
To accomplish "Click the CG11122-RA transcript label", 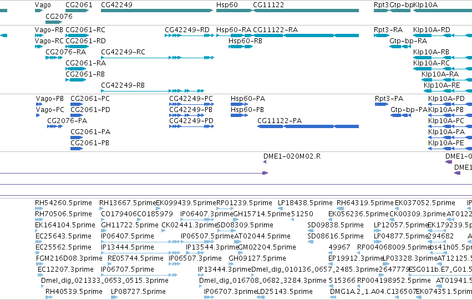I will click(276, 30).
